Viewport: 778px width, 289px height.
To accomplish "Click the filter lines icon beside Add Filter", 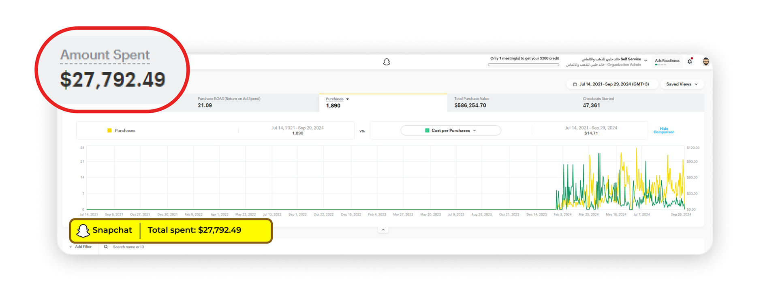I will tap(71, 247).
